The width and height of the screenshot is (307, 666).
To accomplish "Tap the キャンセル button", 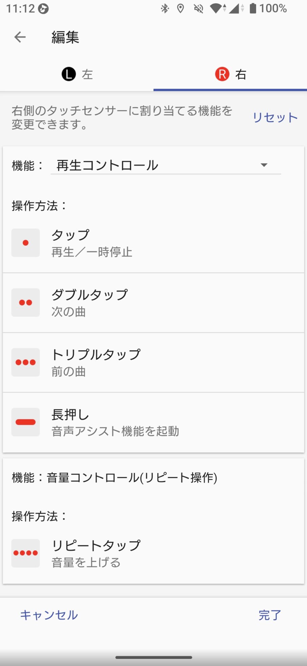I will tap(49, 615).
